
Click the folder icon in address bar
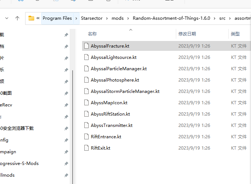[x=31, y=18]
